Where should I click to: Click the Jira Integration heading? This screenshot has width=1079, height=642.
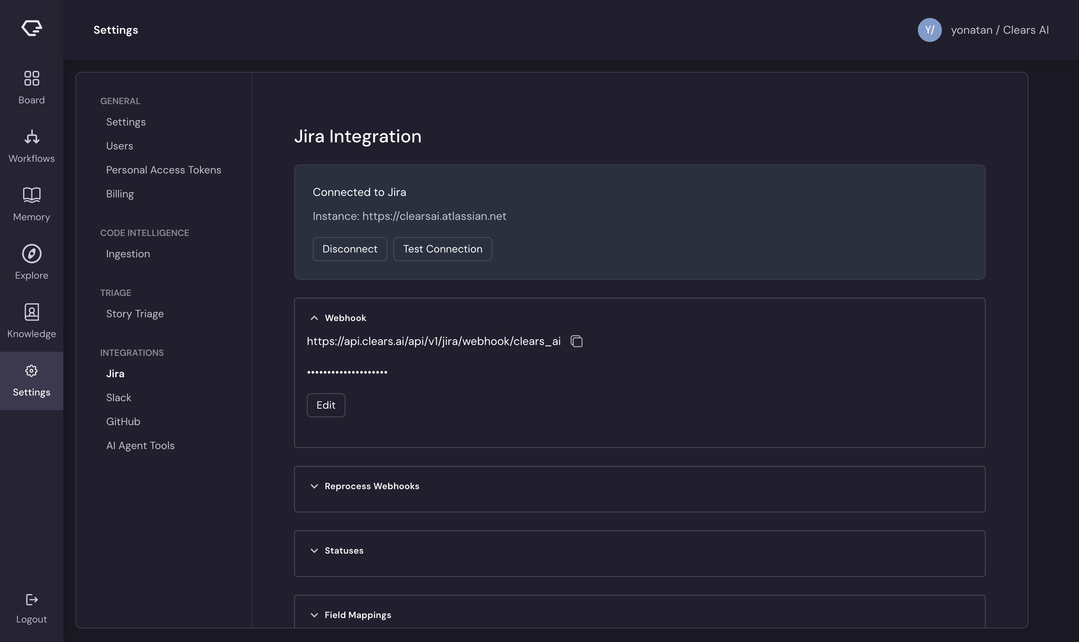point(357,136)
